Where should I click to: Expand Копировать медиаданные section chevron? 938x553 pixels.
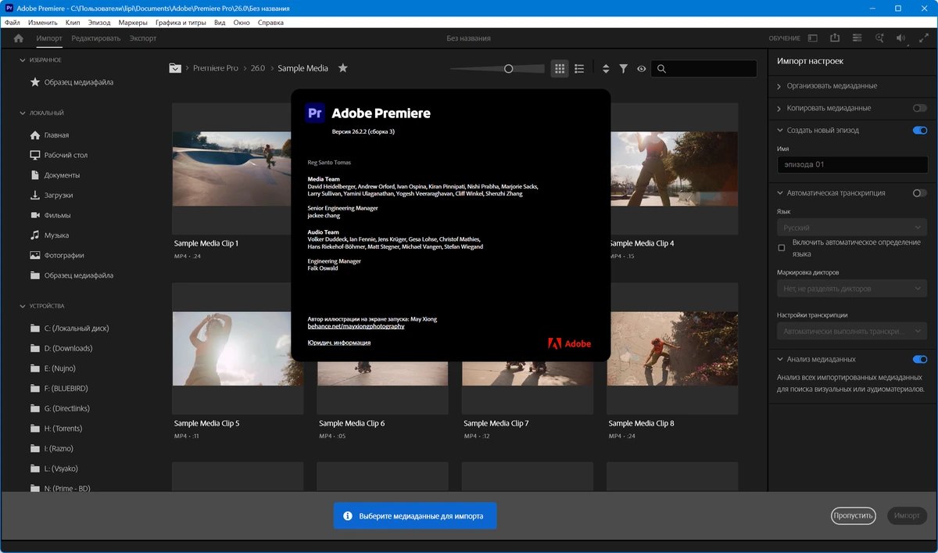pos(779,108)
